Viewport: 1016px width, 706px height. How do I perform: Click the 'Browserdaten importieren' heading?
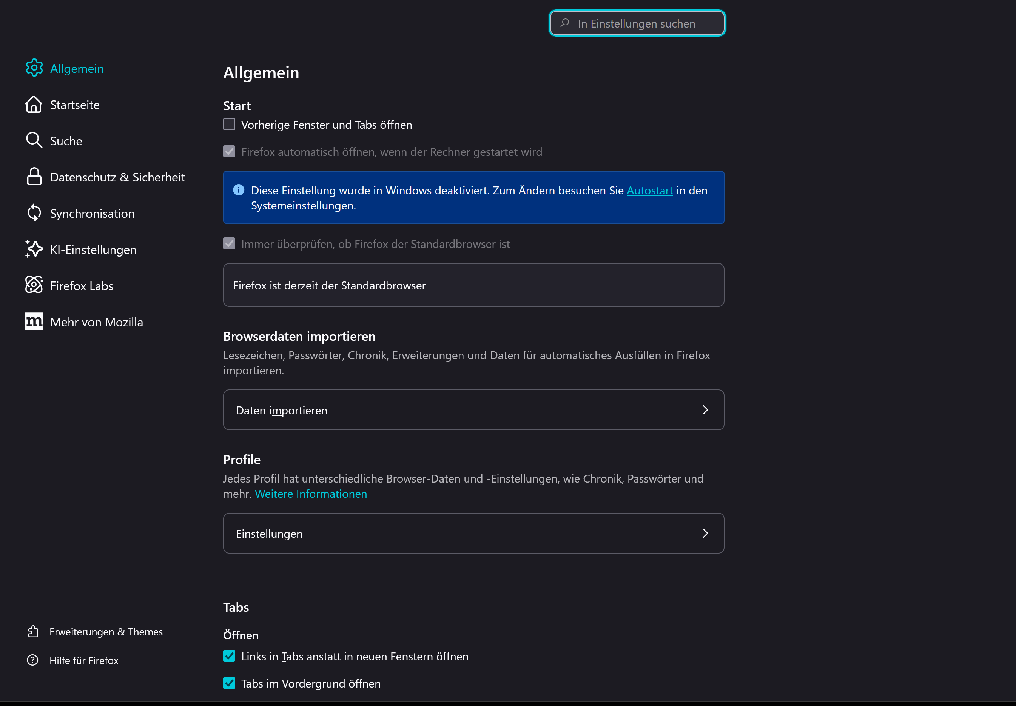pyautogui.click(x=299, y=337)
